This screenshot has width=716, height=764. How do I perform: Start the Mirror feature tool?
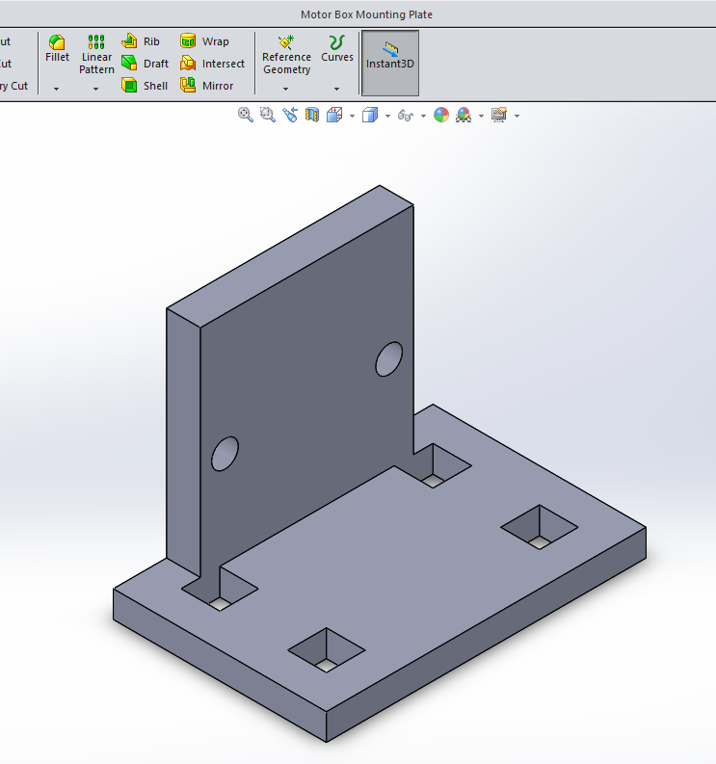[206, 86]
